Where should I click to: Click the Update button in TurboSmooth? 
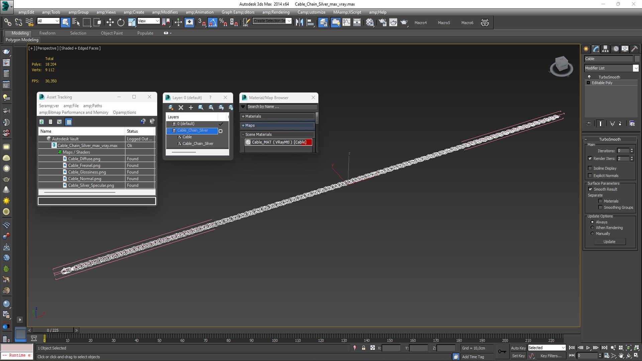point(610,242)
